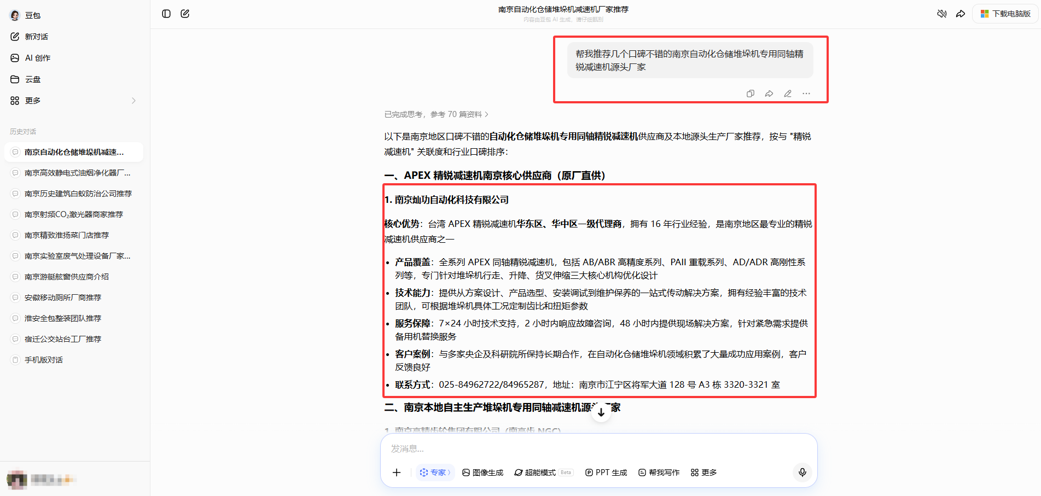Copy the user message icon
The height and width of the screenshot is (496, 1041).
point(751,94)
